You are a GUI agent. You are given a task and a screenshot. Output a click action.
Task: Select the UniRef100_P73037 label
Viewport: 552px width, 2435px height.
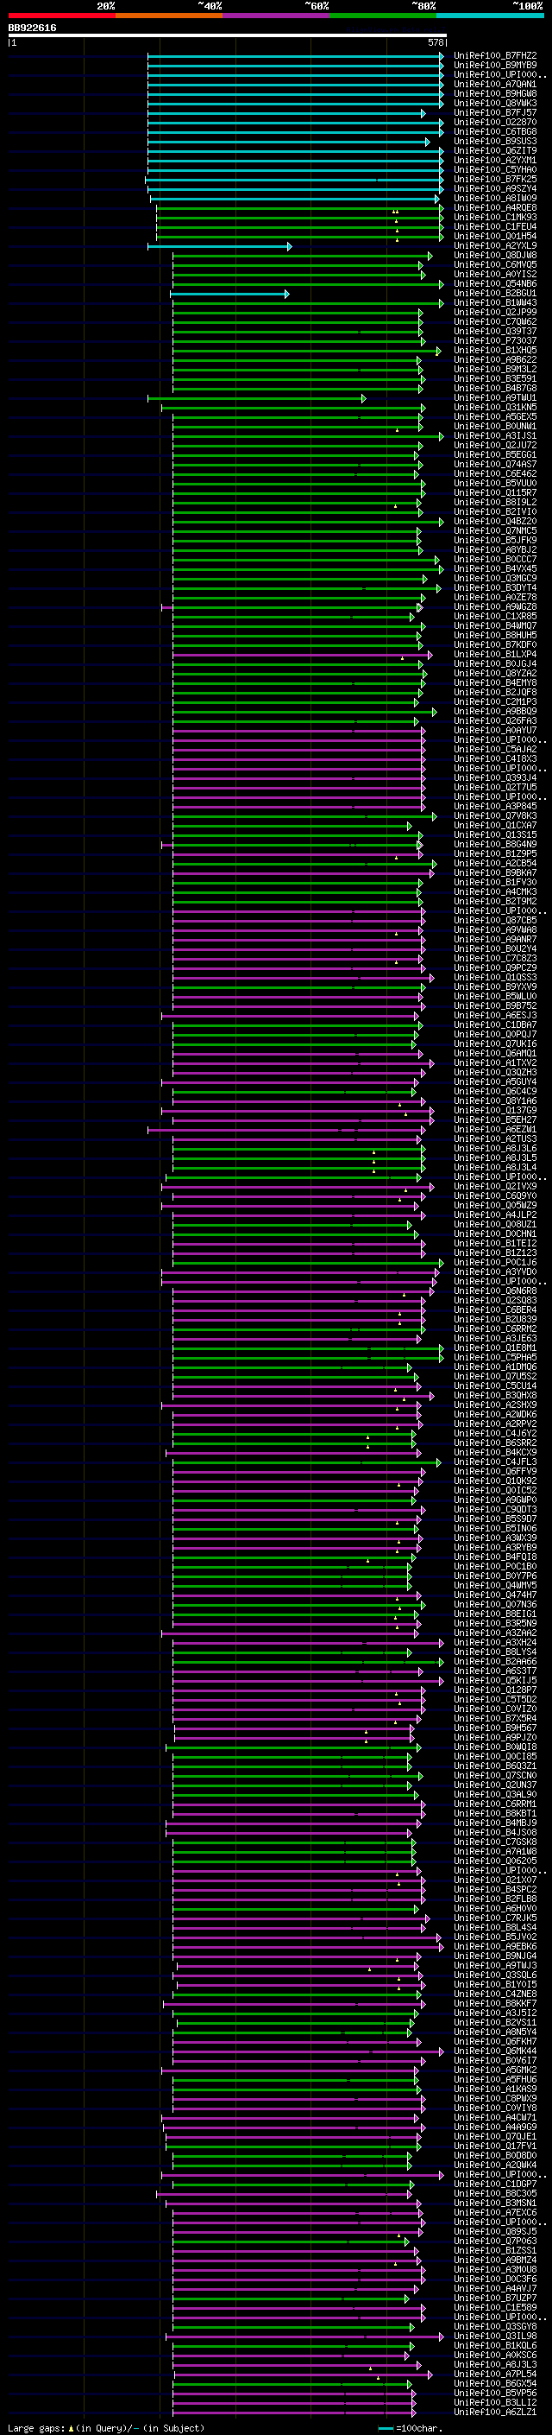pos(495,341)
